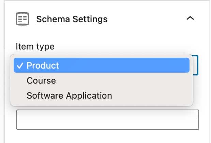Click the Schema Settings book icon
Viewport: 211px width, 143px height.
(22, 19)
